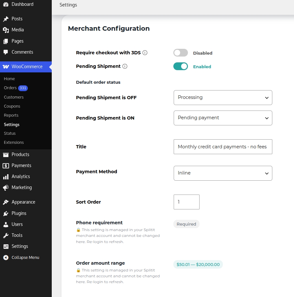Open info tooltip for Require checkout with 3DS

coord(145,53)
